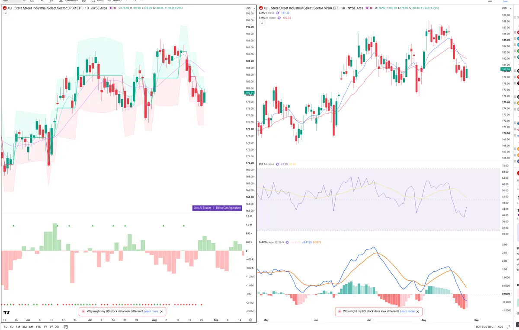Click the info flag icon in left data banner
Image resolution: width=519 pixels, height=330 pixels.
[83, 311]
